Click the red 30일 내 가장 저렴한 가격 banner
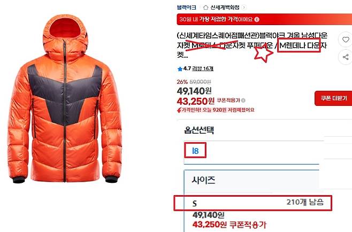Viewport: 352px width, 232px height. click(x=264, y=19)
